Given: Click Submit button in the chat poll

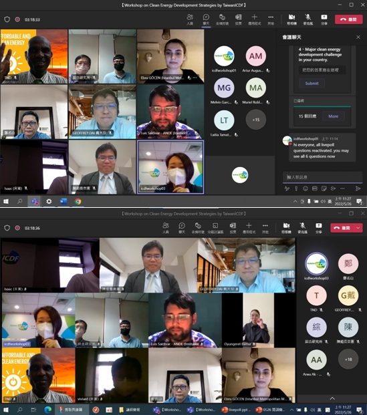Looking at the screenshot, I should [x=312, y=84].
